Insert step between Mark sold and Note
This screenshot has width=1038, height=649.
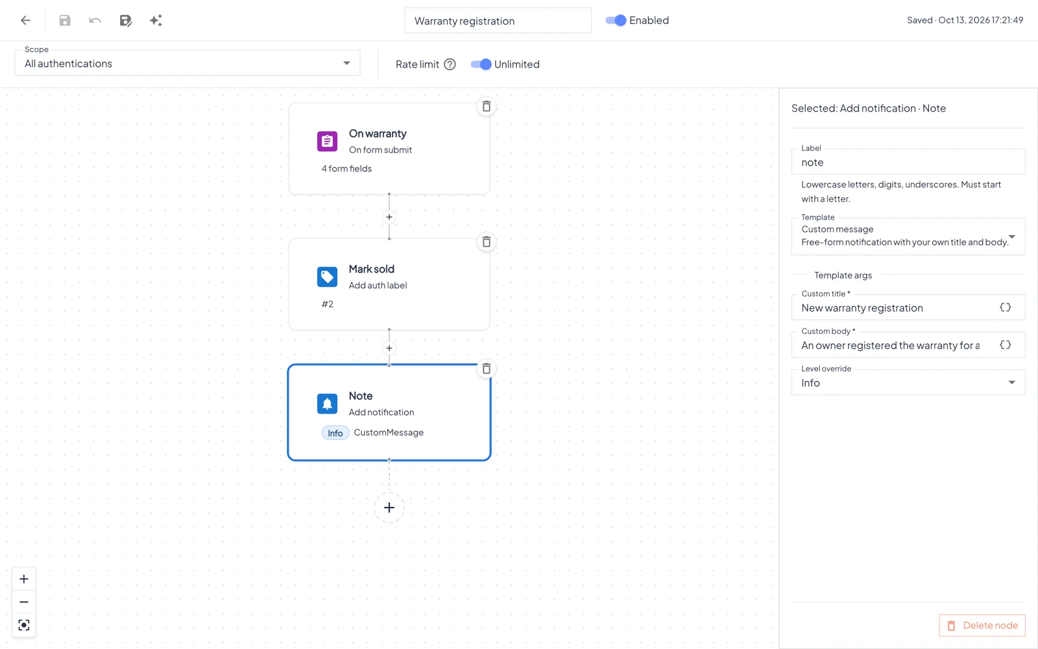click(389, 348)
